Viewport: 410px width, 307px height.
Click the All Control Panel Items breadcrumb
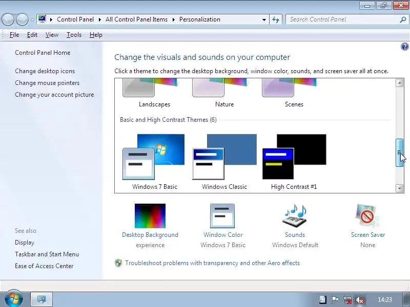click(x=136, y=19)
